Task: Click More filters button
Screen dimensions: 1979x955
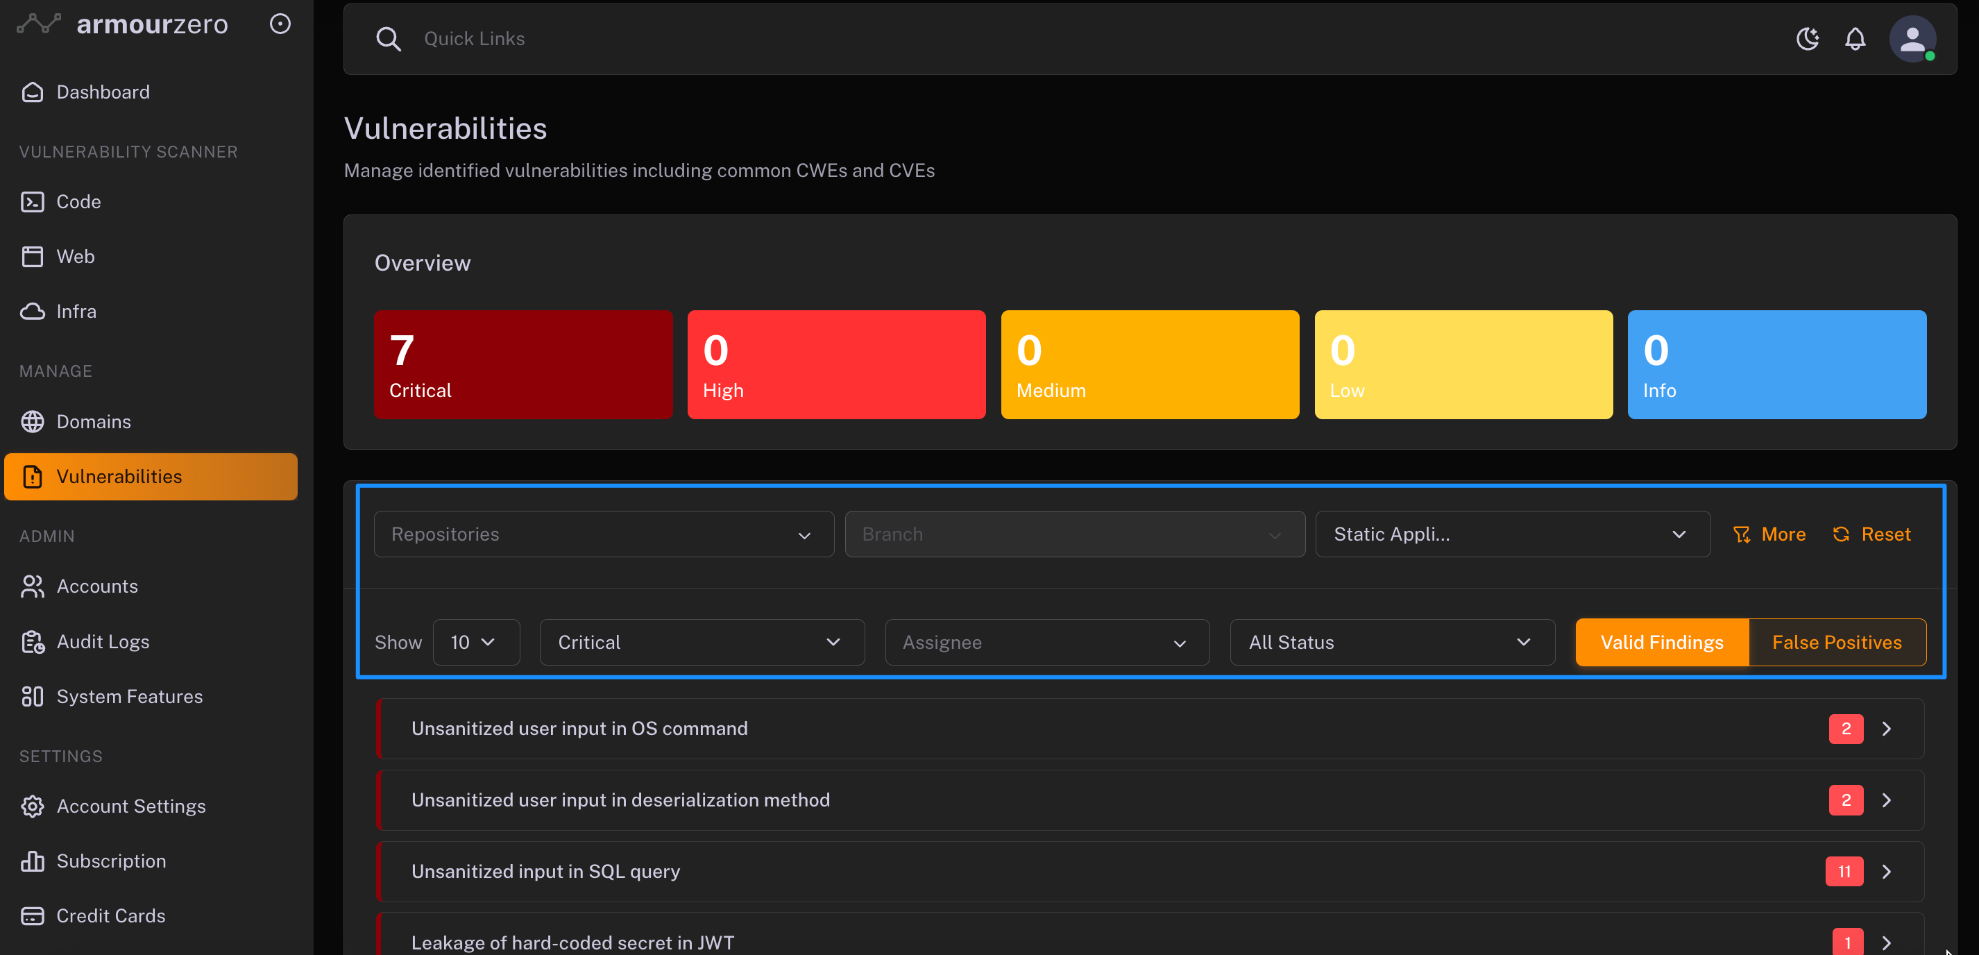Action: [x=1769, y=534]
